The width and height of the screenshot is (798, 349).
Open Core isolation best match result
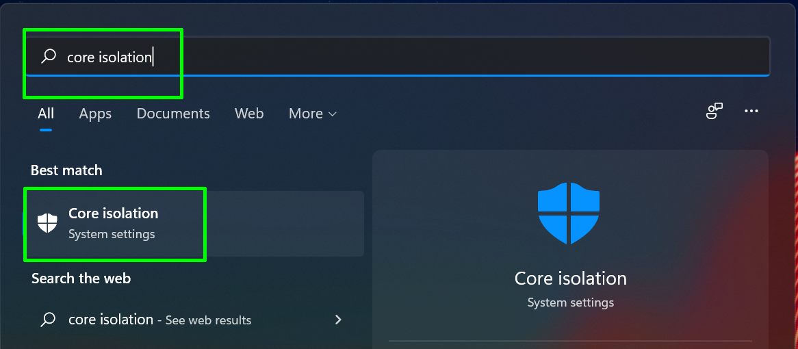[194, 224]
